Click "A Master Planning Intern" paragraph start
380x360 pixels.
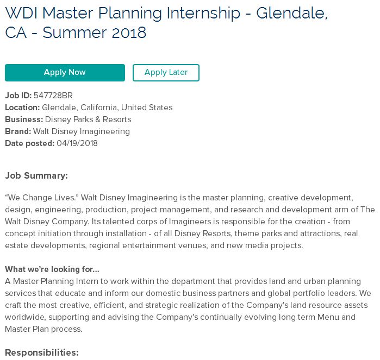click(52, 281)
